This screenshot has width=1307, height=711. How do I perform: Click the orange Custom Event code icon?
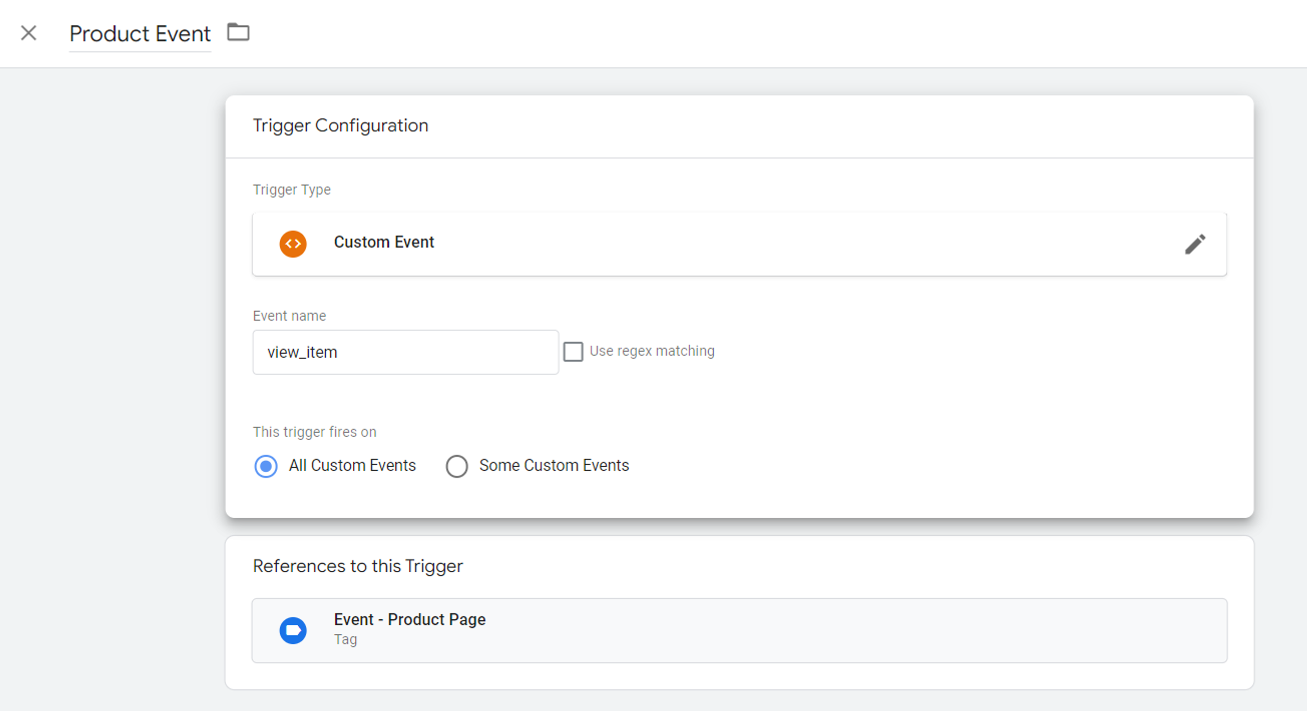pyautogui.click(x=293, y=244)
